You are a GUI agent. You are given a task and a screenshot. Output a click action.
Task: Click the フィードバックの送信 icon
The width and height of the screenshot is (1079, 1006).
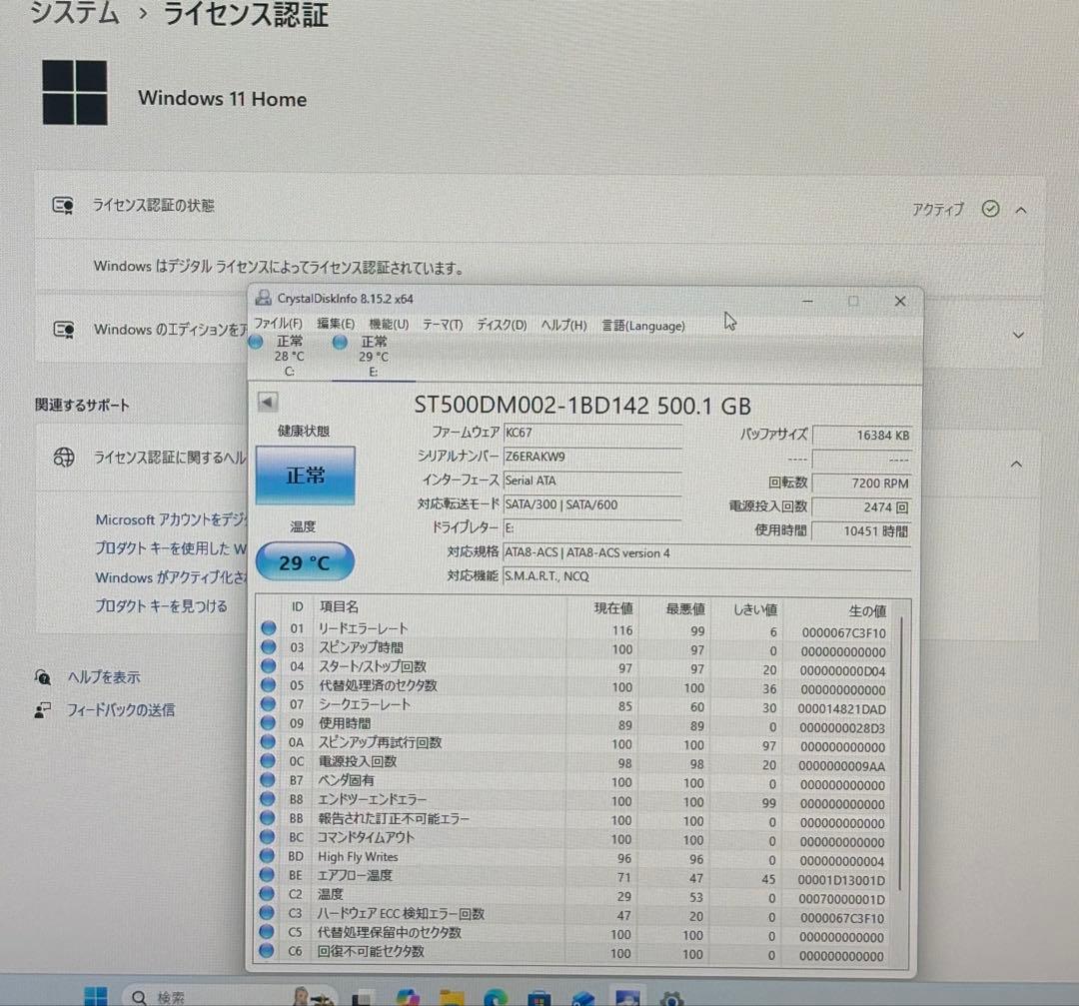click(43, 710)
